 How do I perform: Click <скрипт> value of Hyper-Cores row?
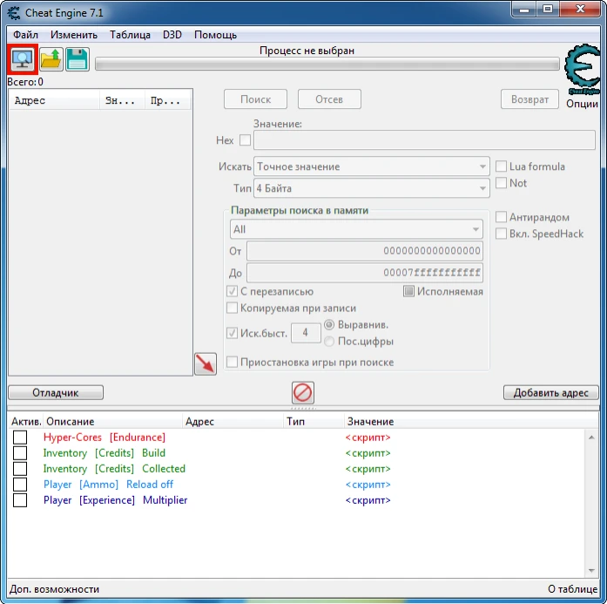tap(368, 438)
